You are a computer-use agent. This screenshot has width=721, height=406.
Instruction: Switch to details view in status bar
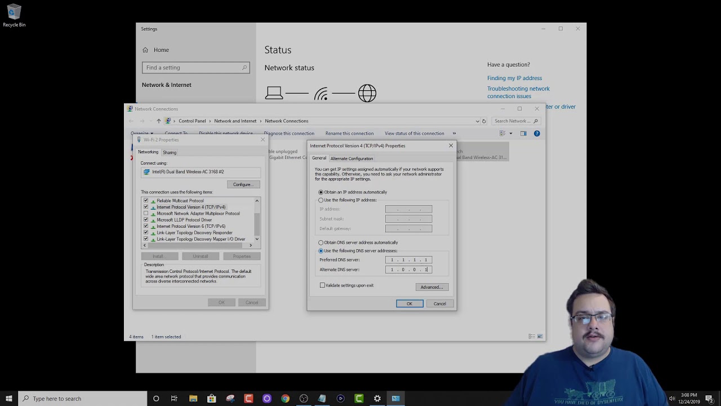531,337
